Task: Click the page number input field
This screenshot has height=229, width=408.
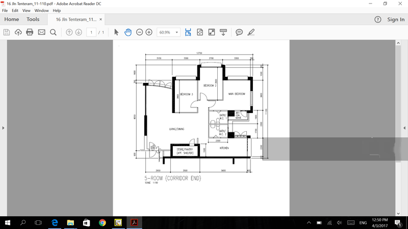Action: tap(91, 32)
